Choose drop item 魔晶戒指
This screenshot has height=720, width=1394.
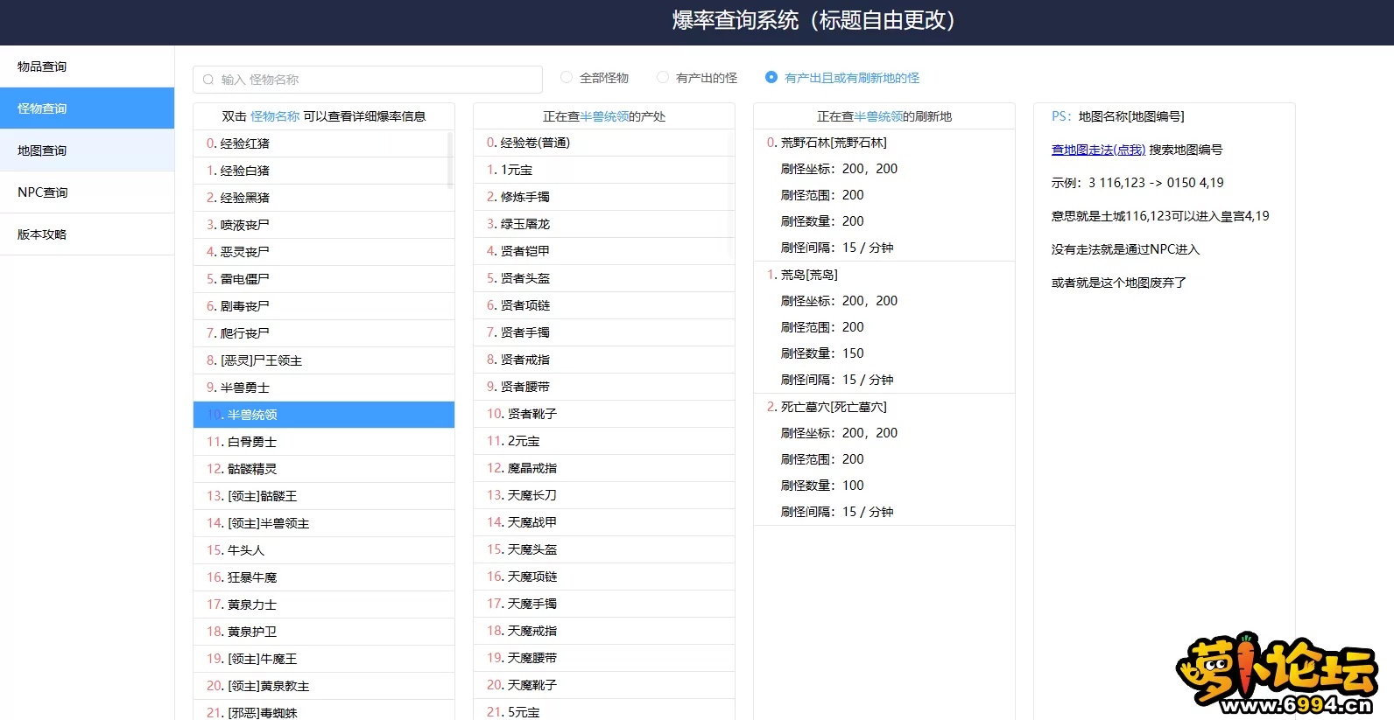click(x=603, y=468)
